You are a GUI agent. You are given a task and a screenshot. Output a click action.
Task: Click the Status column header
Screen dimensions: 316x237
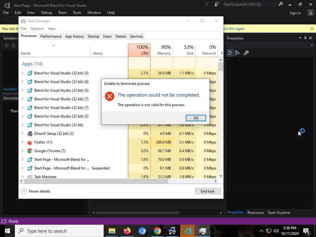tap(110, 50)
